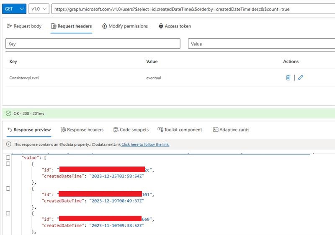Switch to Response preview tab
Viewport: 335px width, 235px height.
click(x=29, y=129)
